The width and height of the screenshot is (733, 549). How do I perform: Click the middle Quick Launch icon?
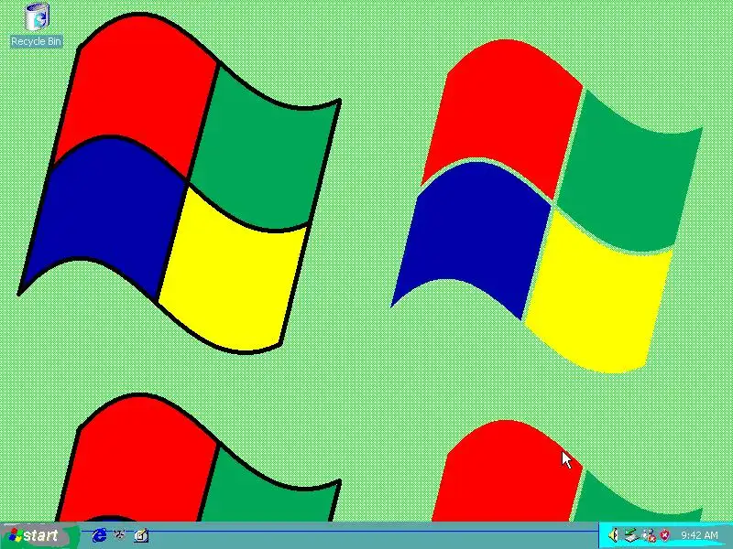[x=120, y=534]
